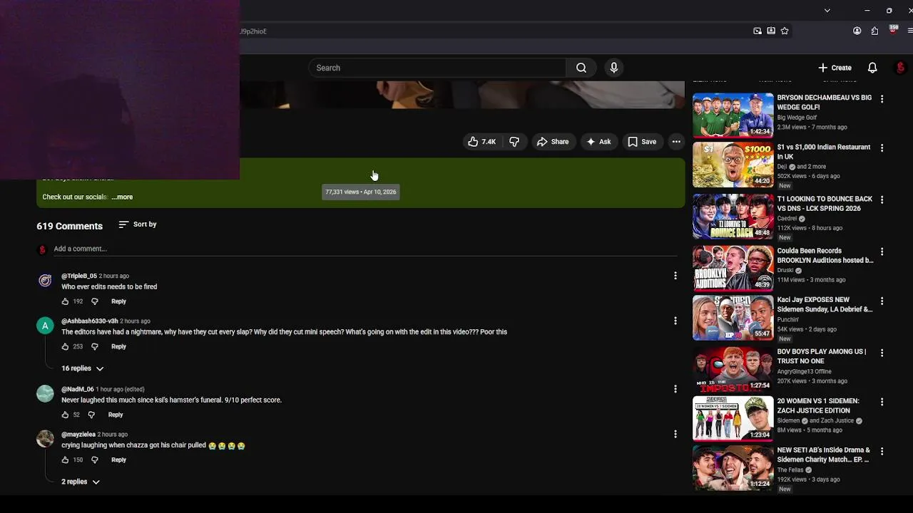Like @TripleB_05's comment
The width and height of the screenshot is (913, 513).
click(65, 301)
